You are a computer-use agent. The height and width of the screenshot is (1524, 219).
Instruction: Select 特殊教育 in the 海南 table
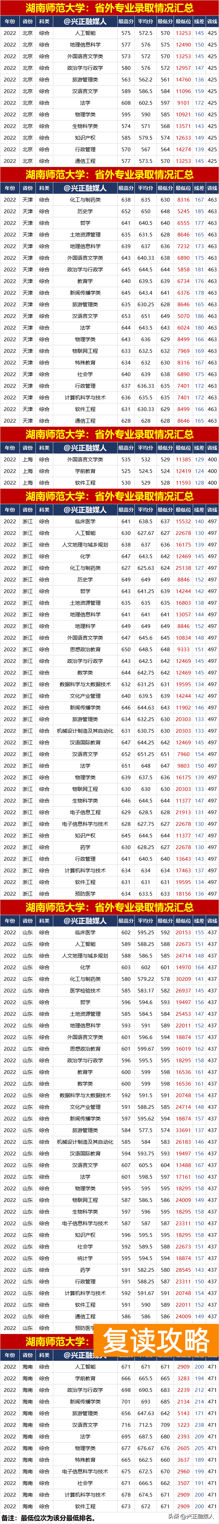tap(85, 1460)
